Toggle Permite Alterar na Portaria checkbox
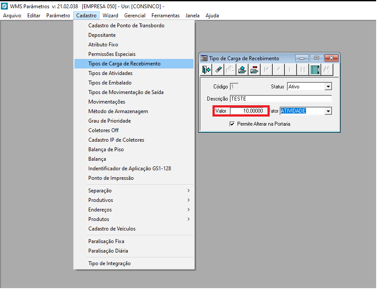377x289 pixels. click(x=232, y=124)
